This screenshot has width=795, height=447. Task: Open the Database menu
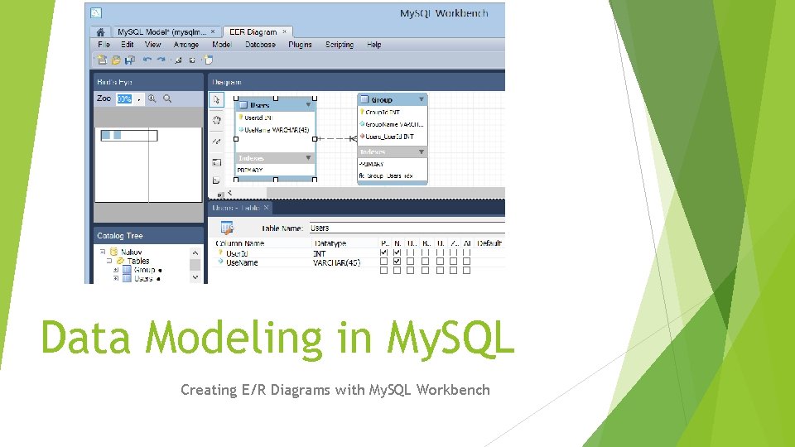pos(260,45)
